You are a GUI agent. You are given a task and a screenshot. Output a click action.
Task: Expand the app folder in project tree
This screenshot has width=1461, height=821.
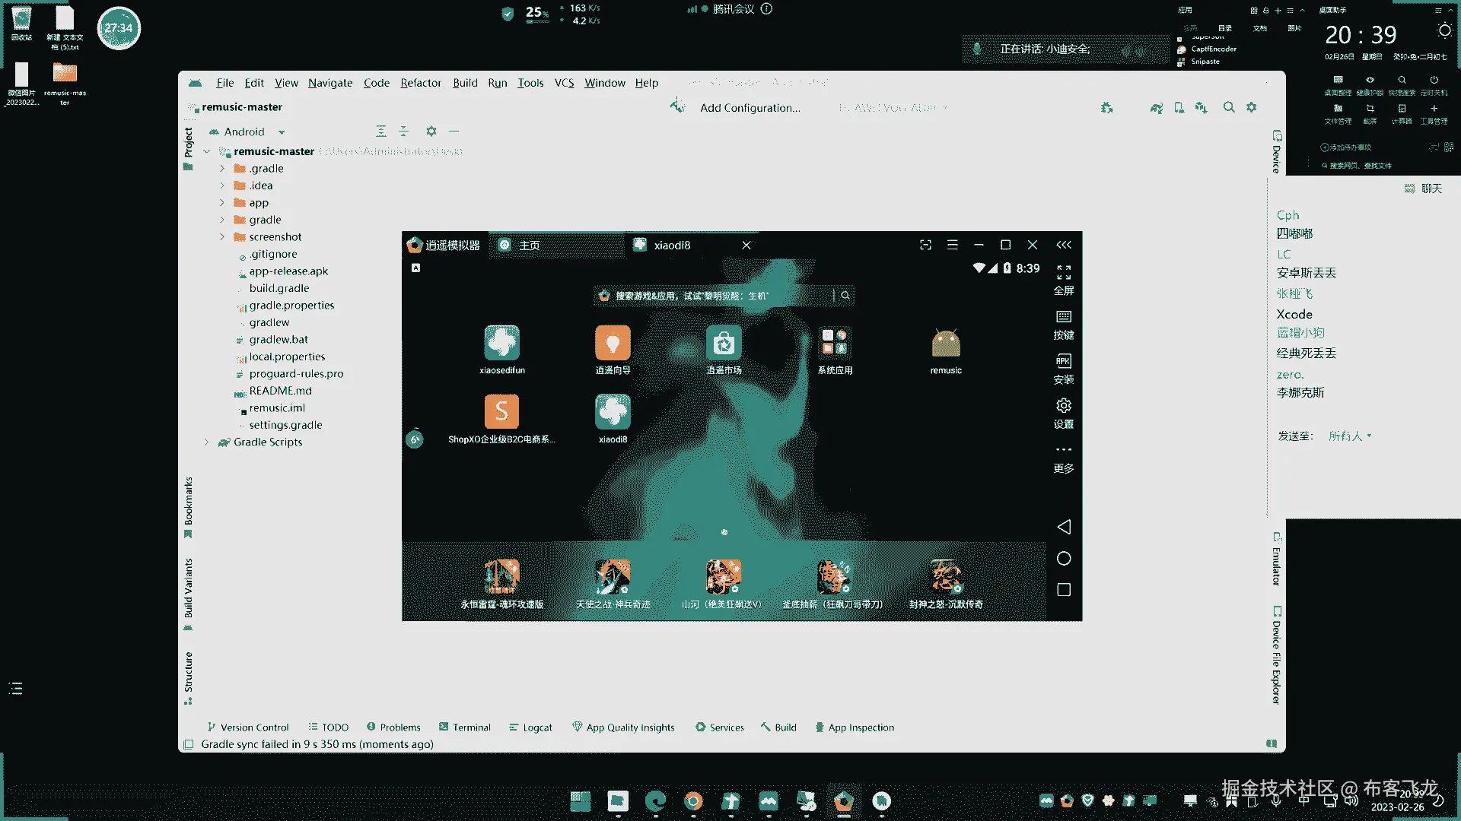coord(222,203)
